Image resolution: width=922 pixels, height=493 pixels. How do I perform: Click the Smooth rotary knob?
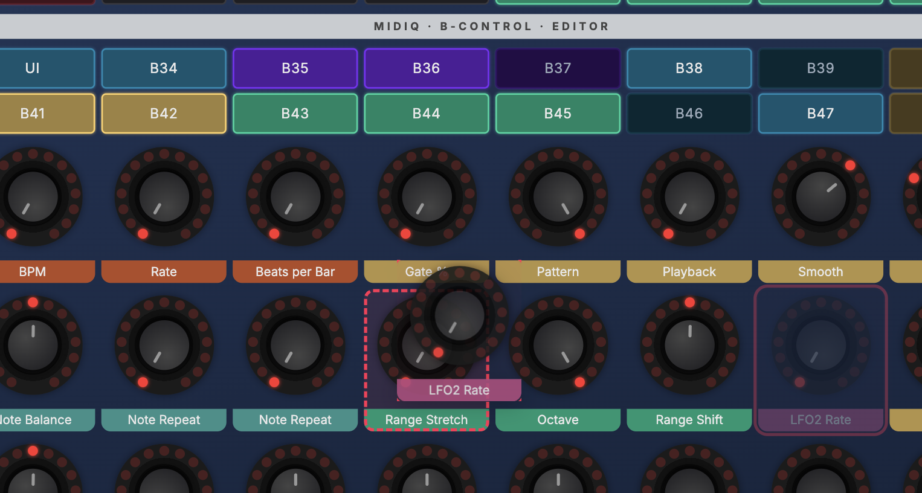pyautogui.click(x=820, y=196)
